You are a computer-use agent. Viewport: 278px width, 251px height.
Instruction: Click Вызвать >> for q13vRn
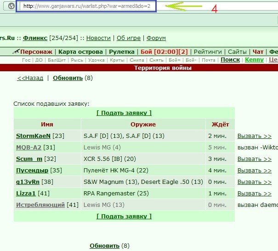click(255, 182)
